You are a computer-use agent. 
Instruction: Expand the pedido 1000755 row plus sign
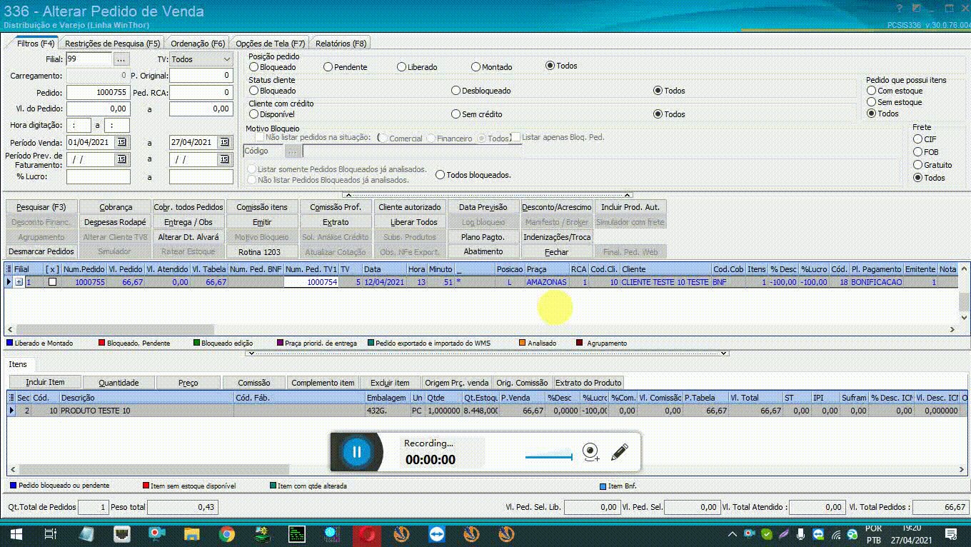(19, 282)
